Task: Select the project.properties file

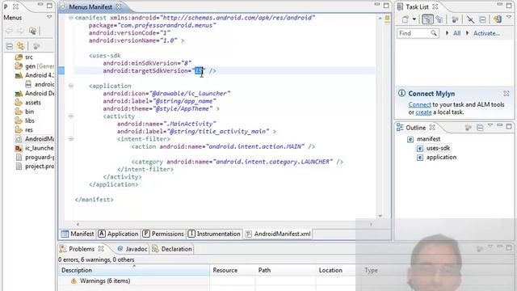Action: click(x=40, y=167)
